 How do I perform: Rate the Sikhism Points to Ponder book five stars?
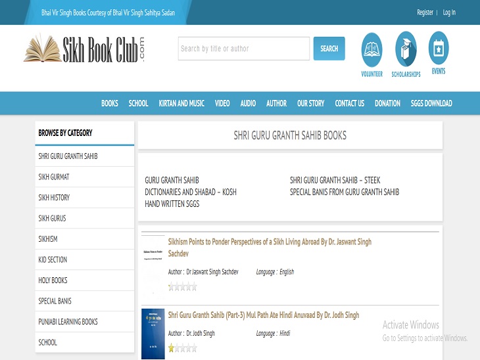(194, 286)
